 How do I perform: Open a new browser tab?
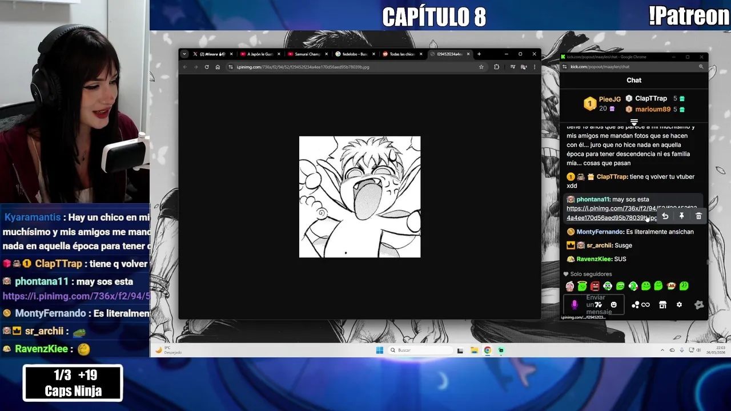[479, 54]
